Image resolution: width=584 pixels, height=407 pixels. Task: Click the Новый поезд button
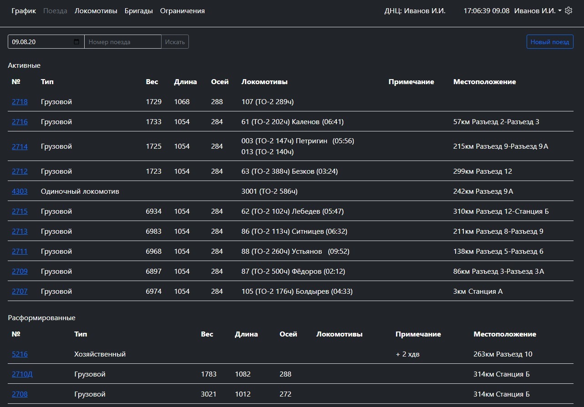pyautogui.click(x=549, y=42)
